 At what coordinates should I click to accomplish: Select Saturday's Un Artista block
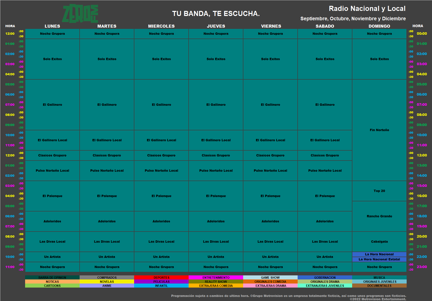(325, 257)
